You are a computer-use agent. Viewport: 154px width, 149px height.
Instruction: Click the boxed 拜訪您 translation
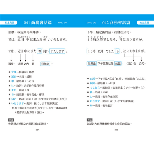pos(45,64)
